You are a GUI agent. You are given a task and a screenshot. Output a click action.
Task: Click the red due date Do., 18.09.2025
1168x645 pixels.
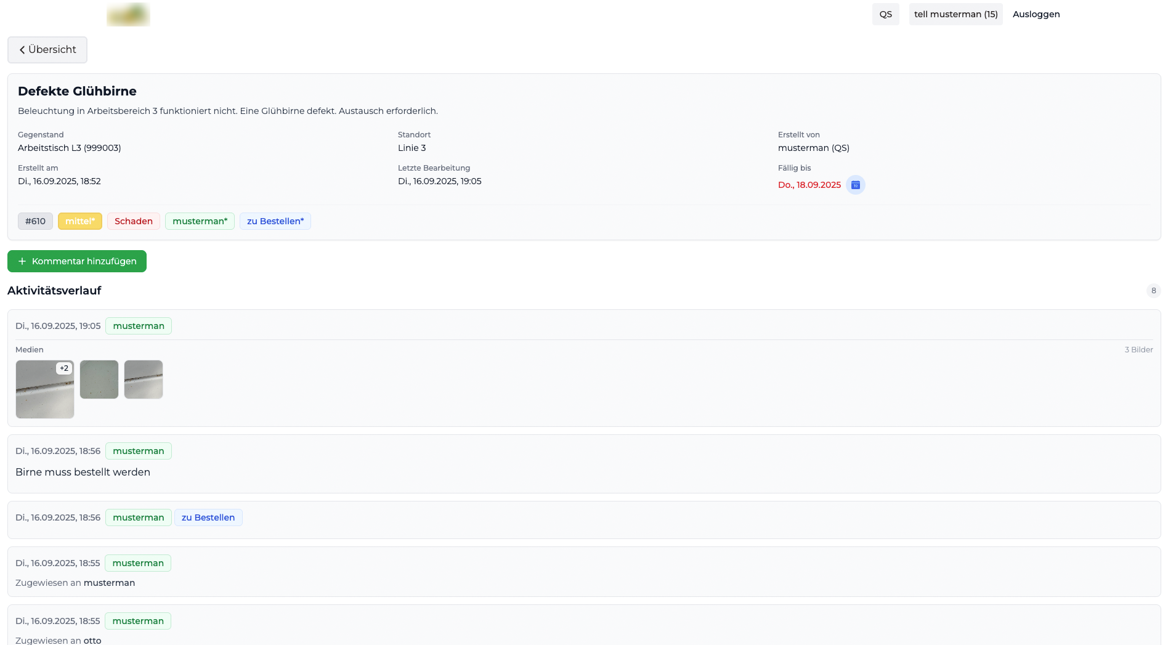coord(809,185)
